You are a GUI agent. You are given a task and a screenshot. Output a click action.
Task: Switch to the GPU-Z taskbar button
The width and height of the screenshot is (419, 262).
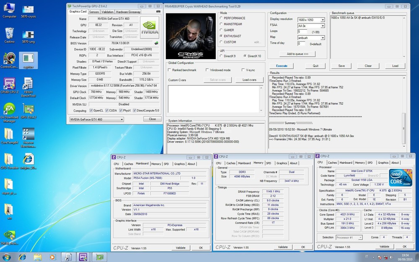coord(99,257)
